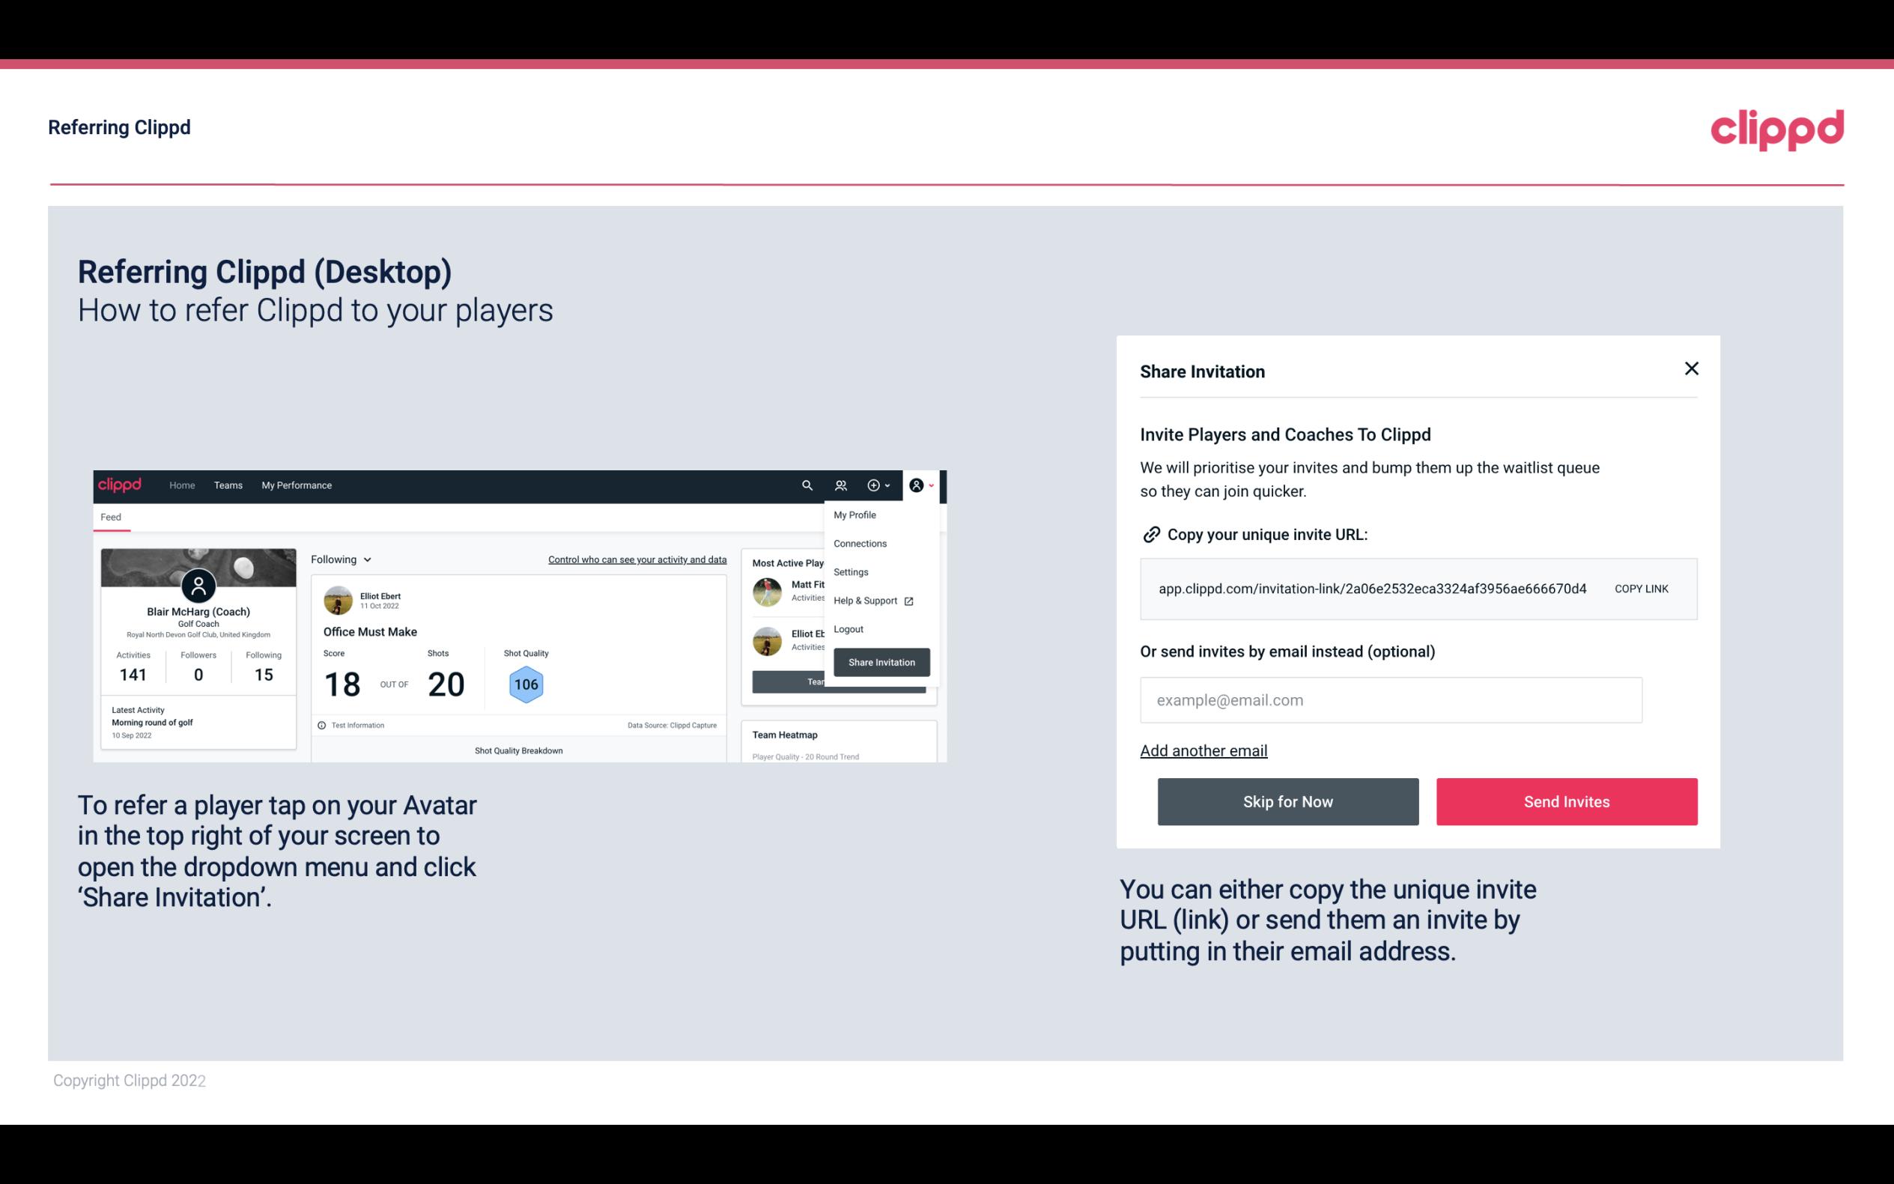The height and width of the screenshot is (1184, 1894).
Task: Open the avatar dropdown menu in navbar
Action: pyautogui.click(x=922, y=485)
